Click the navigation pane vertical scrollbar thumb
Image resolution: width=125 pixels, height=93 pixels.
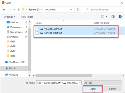(29, 50)
